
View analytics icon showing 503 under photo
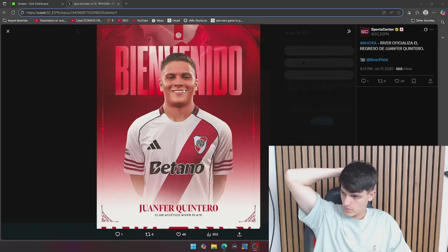point(209,234)
